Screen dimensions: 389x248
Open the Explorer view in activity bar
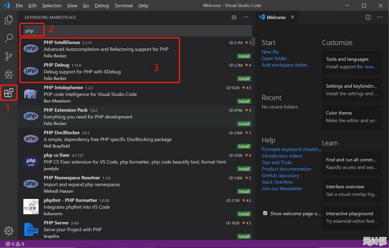(x=8, y=20)
